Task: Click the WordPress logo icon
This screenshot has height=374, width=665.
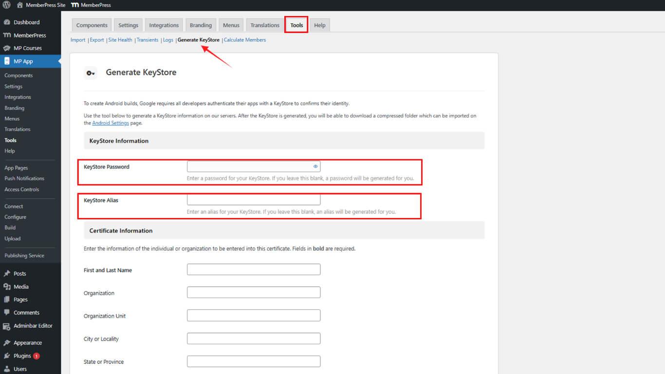Action: tap(7, 5)
